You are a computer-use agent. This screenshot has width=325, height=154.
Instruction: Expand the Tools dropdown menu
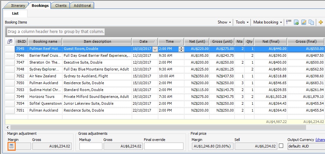coord(242,22)
